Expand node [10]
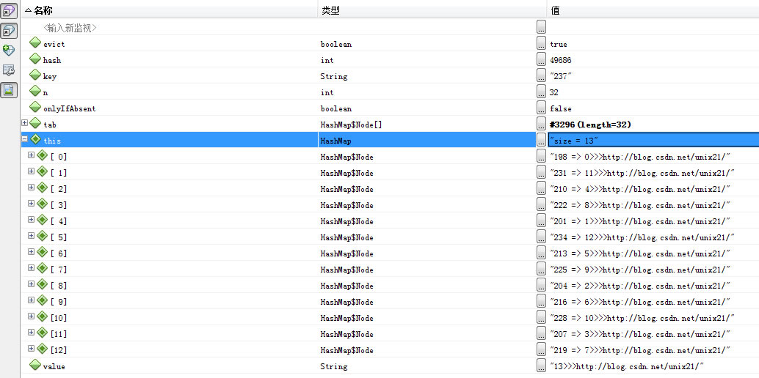759x378 pixels. point(32,316)
